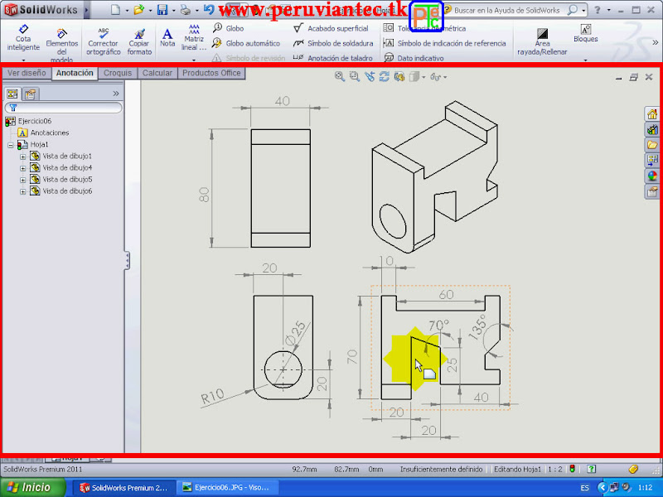Select the Cota inteligente dimension tool
Viewport: 663px width, 497px height.
pyautogui.click(x=23, y=38)
